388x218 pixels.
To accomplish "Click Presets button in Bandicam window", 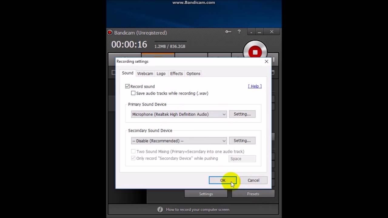I will (x=253, y=194).
